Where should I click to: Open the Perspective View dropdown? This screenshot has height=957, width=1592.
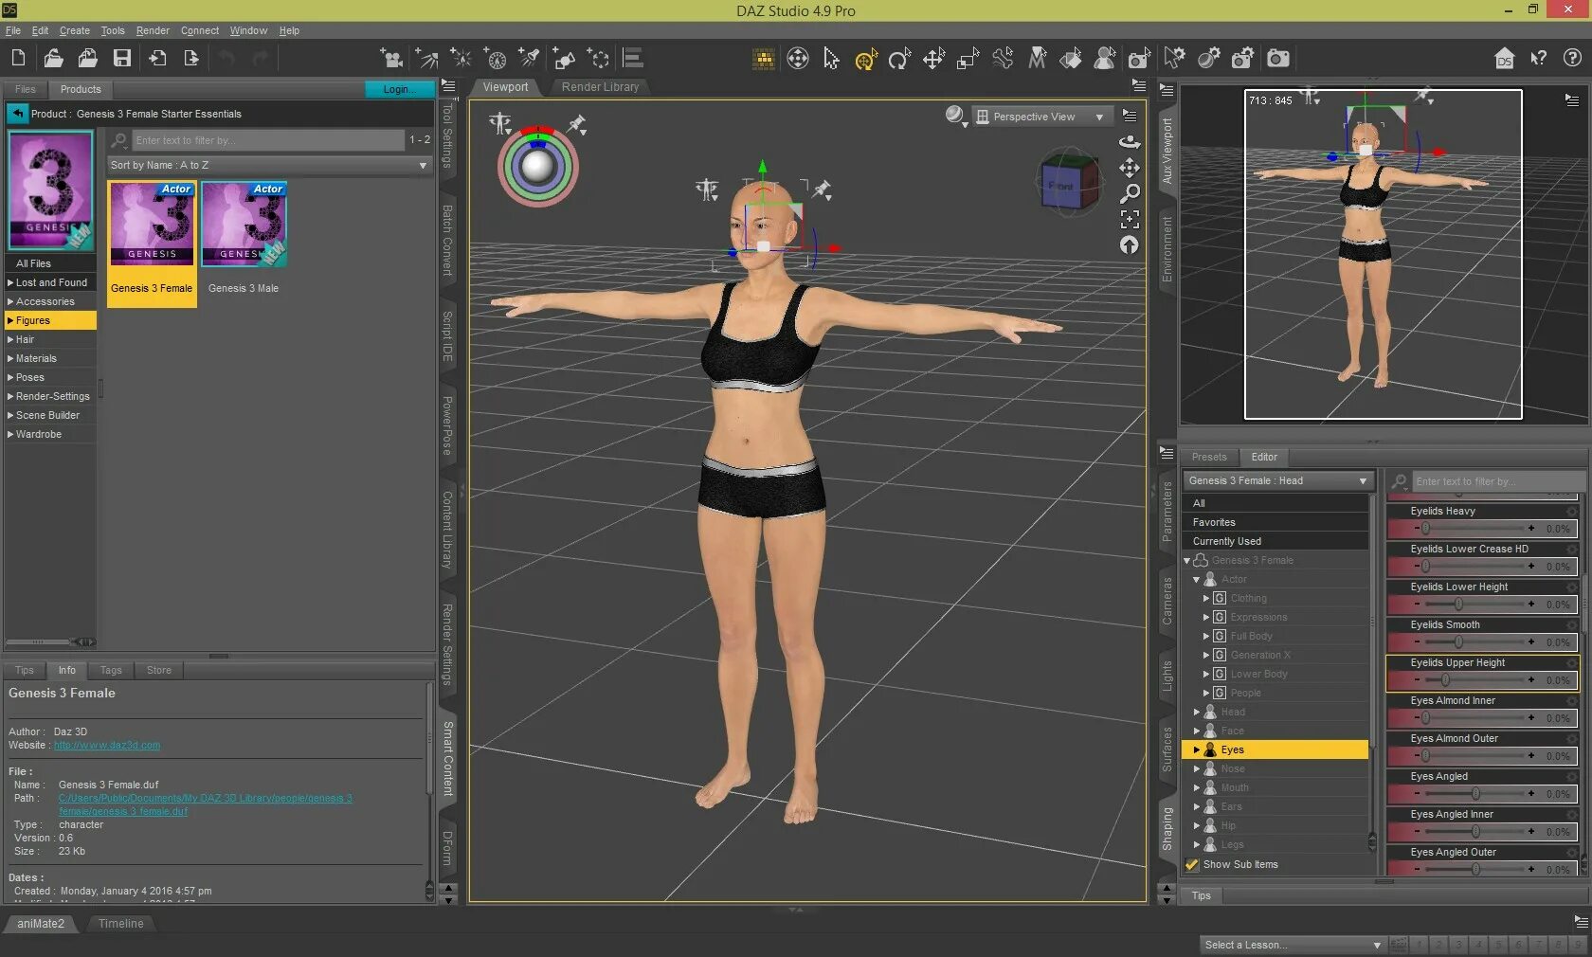click(x=1042, y=117)
